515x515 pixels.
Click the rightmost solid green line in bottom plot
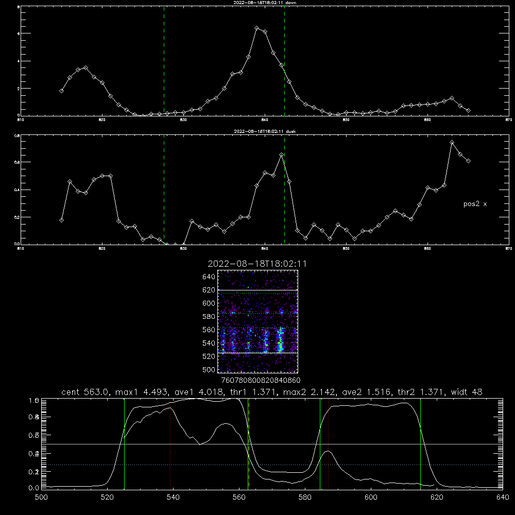coord(420,443)
